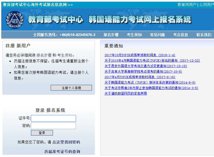Click 报名步骤 link in registration text
The image size is (214, 157).
click(x=44, y=55)
